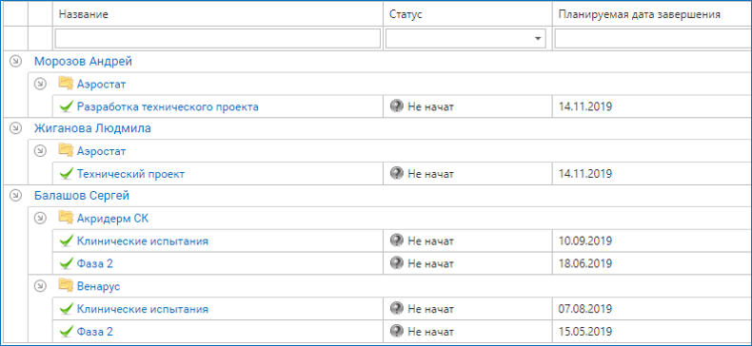752x346 pixels.
Task: Click the folder icon next to Акридерм СК
Action: point(66,218)
